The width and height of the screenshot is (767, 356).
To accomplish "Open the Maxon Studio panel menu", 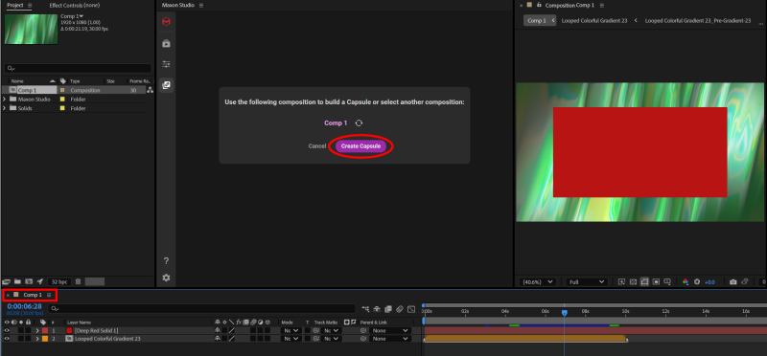I will (201, 5).
